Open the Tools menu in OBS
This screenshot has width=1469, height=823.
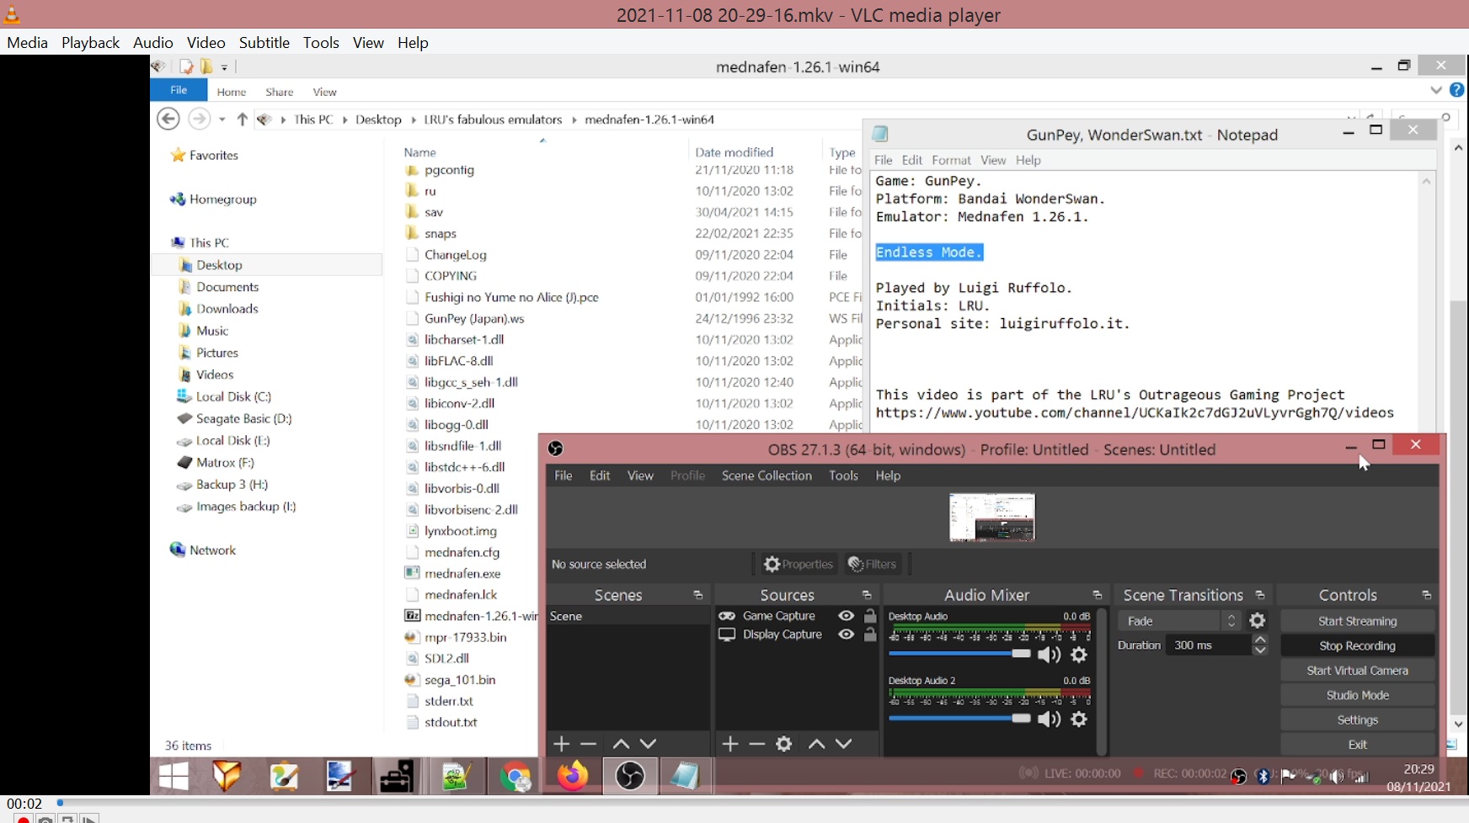click(843, 475)
